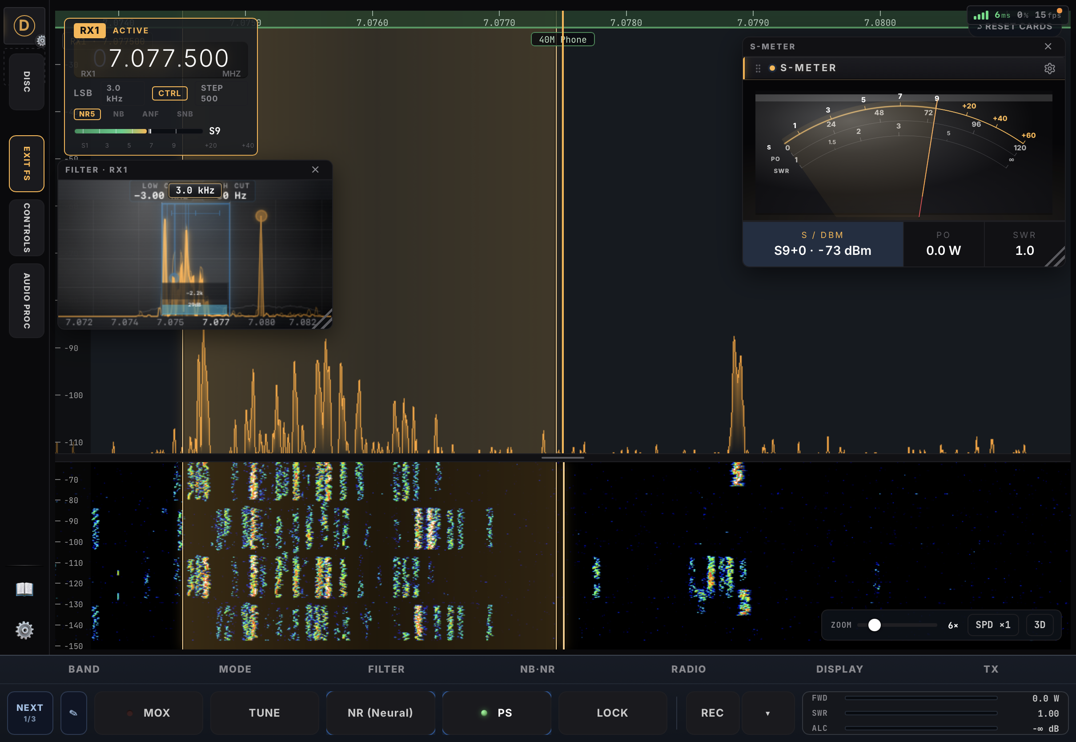Click the SPD ×1 speed button
This screenshot has width=1076, height=742.
pos(993,625)
